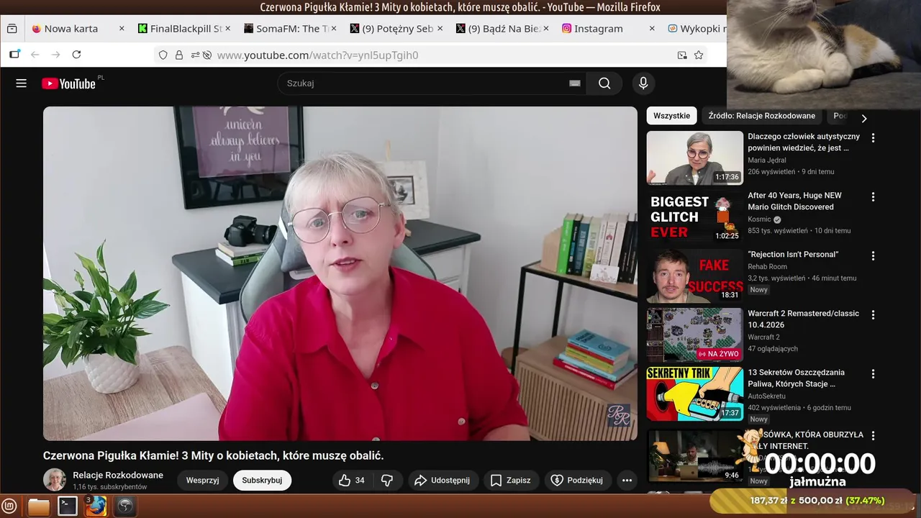921x518 pixels.
Task: Reload the current page
Action: [x=76, y=55]
